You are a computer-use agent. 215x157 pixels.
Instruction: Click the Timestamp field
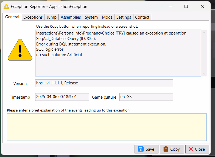62,97
